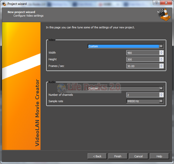Decrease Width using the down arrow
This screenshot has width=174, height=164.
pos(162,54)
